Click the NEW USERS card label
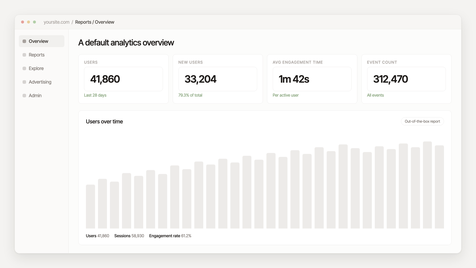 [191, 62]
